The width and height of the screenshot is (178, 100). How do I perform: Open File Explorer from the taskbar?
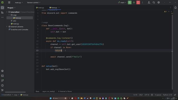81,98
